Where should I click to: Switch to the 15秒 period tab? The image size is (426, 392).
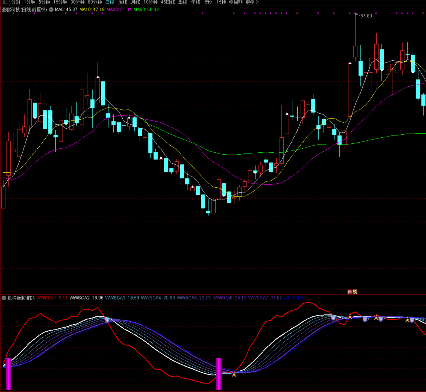point(221,2)
